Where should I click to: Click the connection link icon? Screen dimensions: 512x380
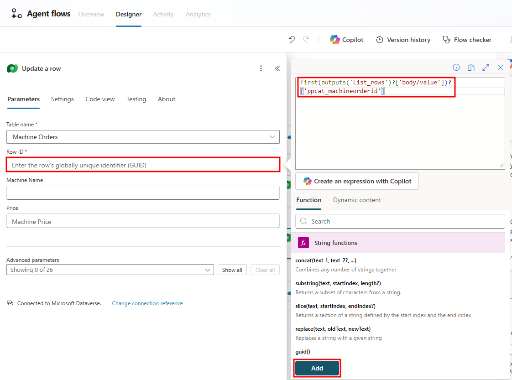pos(10,303)
